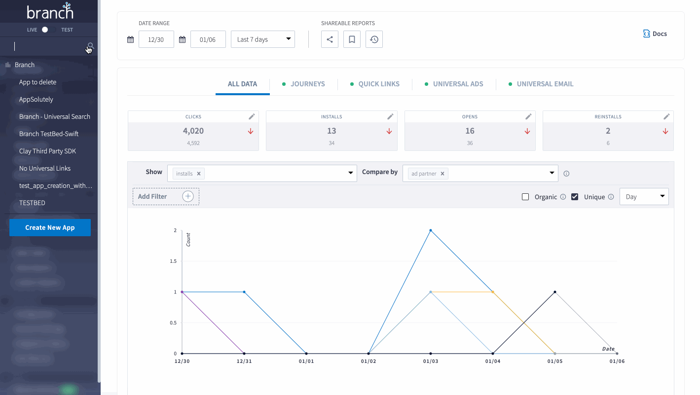The image size is (700, 395).
Task: Click the 01/03 peak chart point
Action: pos(431,230)
